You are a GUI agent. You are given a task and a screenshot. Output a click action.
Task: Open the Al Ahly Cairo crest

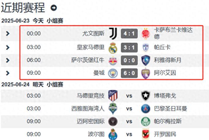click(146, 134)
